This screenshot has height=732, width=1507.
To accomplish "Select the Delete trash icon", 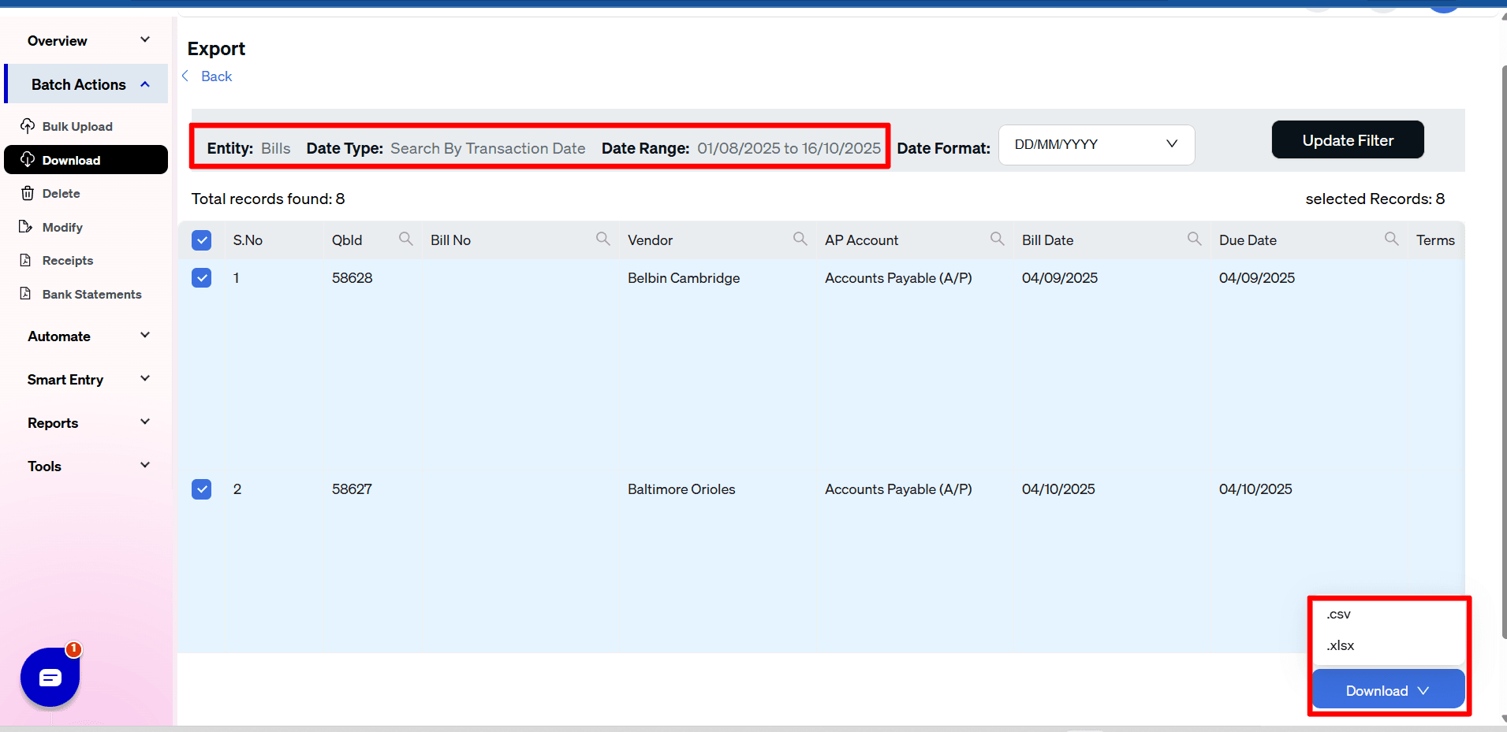I will [x=27, y=193].
